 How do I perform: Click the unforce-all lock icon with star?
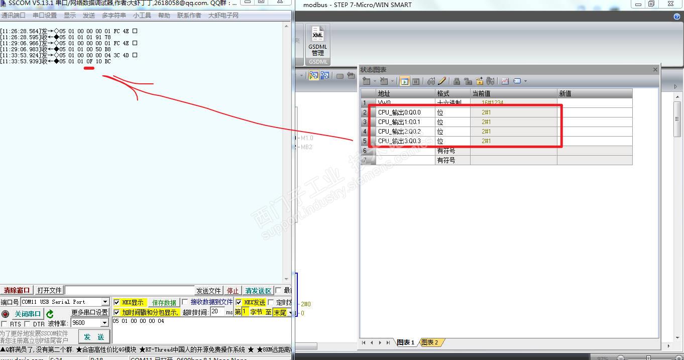click(479, 81)
